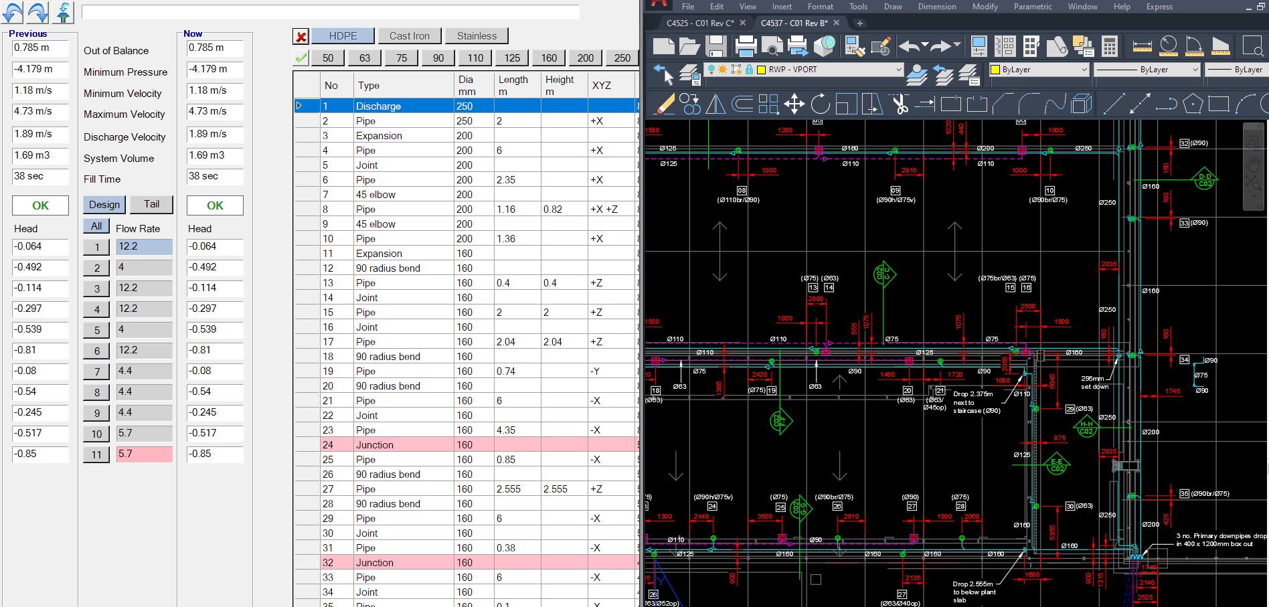Choose pipe diameter 110 button
Screen dimensions: 1269x607
(475, 58)
